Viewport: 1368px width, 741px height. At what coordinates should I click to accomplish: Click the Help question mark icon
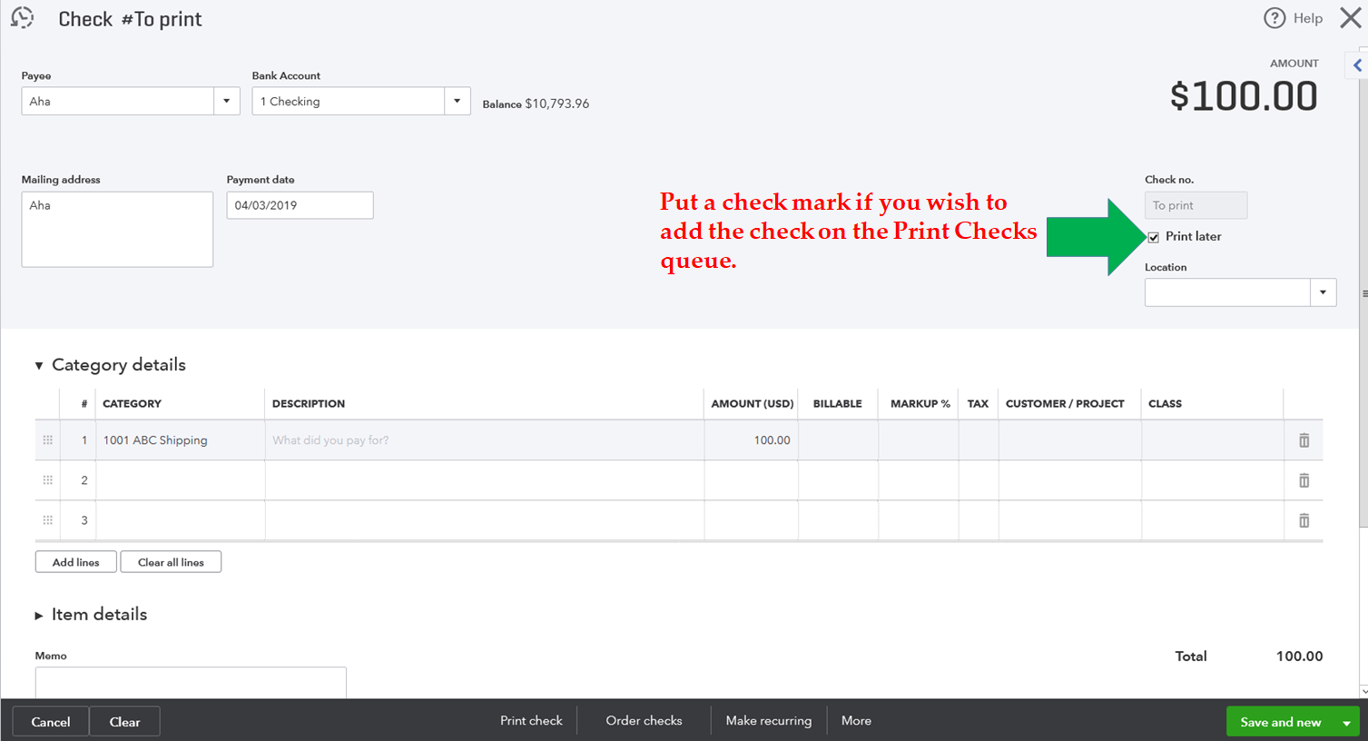tap(1275, 18)
